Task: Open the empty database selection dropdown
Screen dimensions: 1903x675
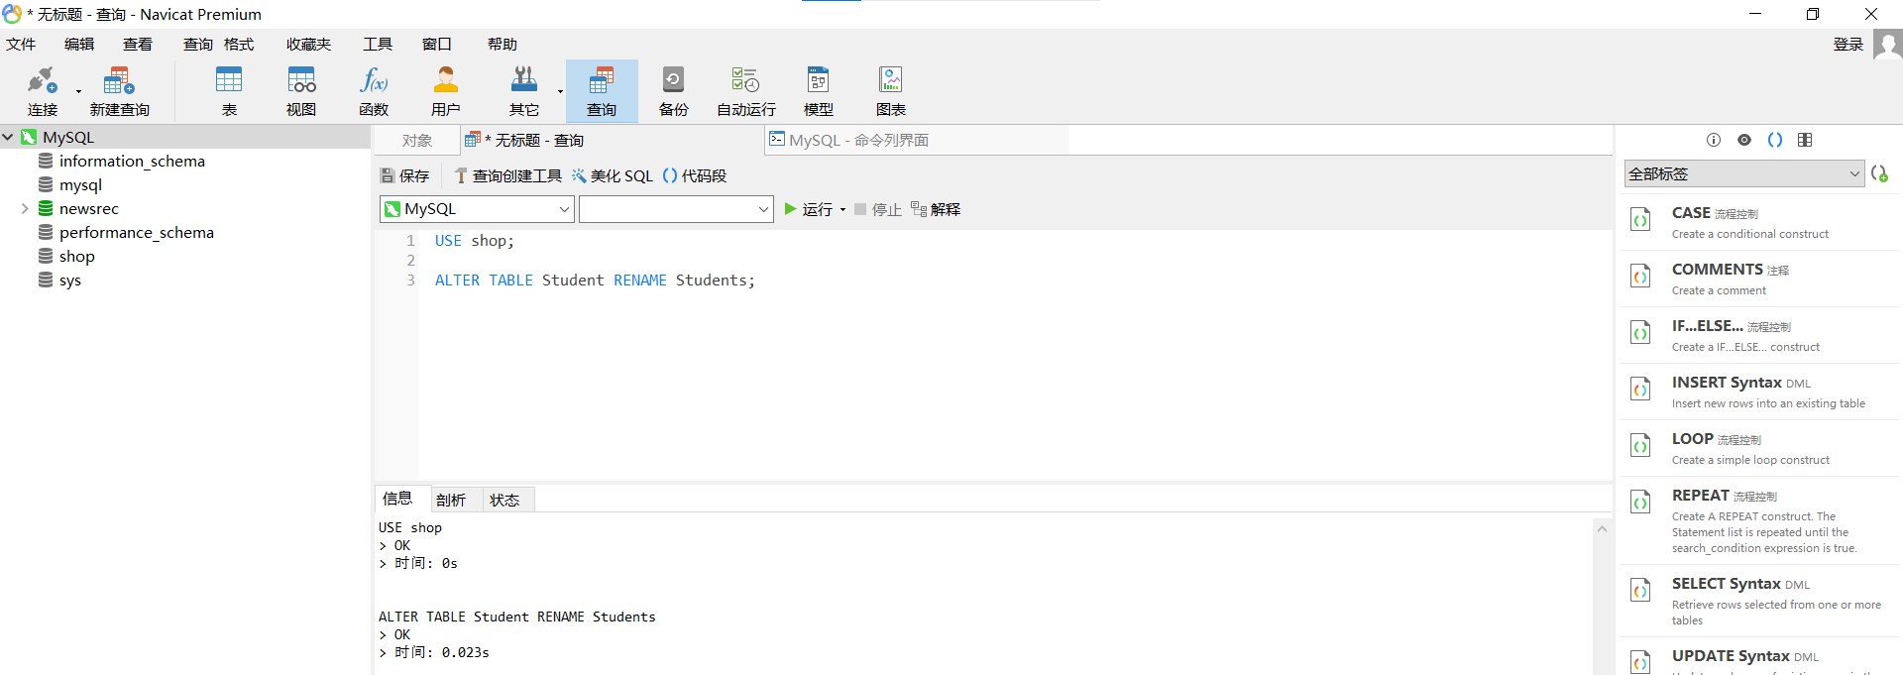Action: (x=676, y=209)
